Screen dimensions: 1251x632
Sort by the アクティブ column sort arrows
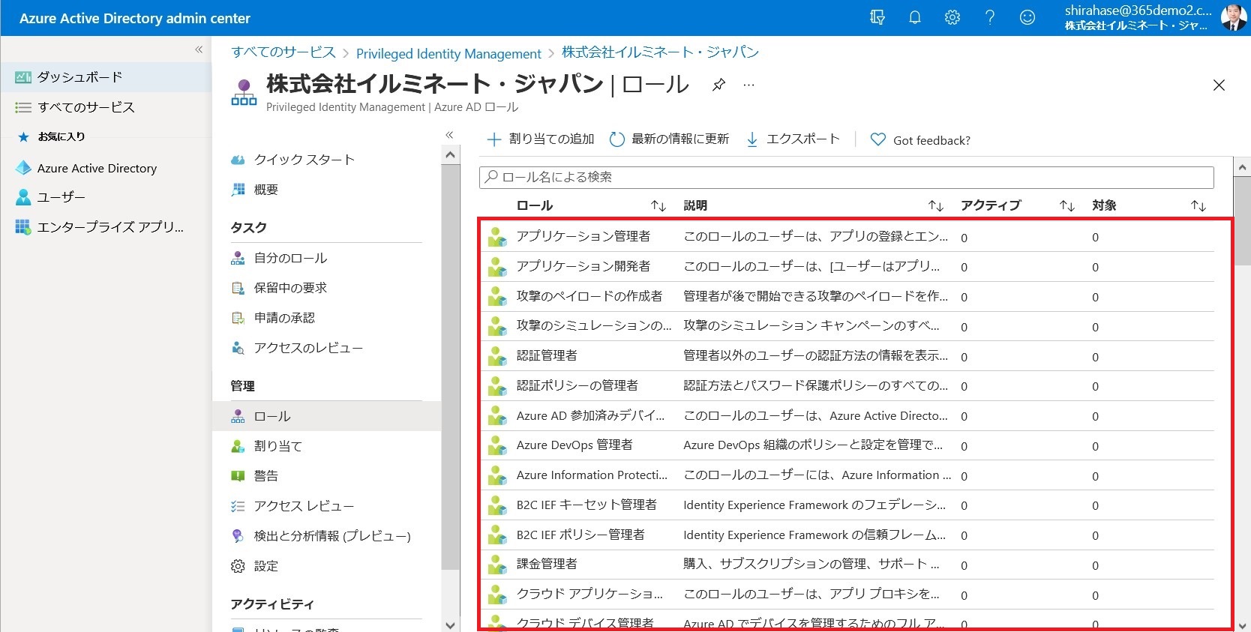pyautogui.click(x=1067, y=205)
